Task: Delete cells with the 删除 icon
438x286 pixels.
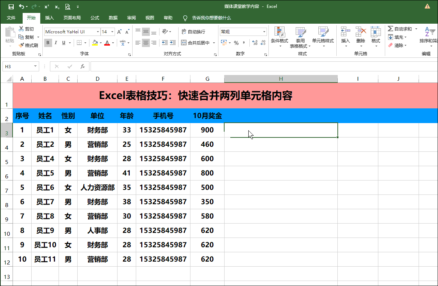Action: point(361,37)
